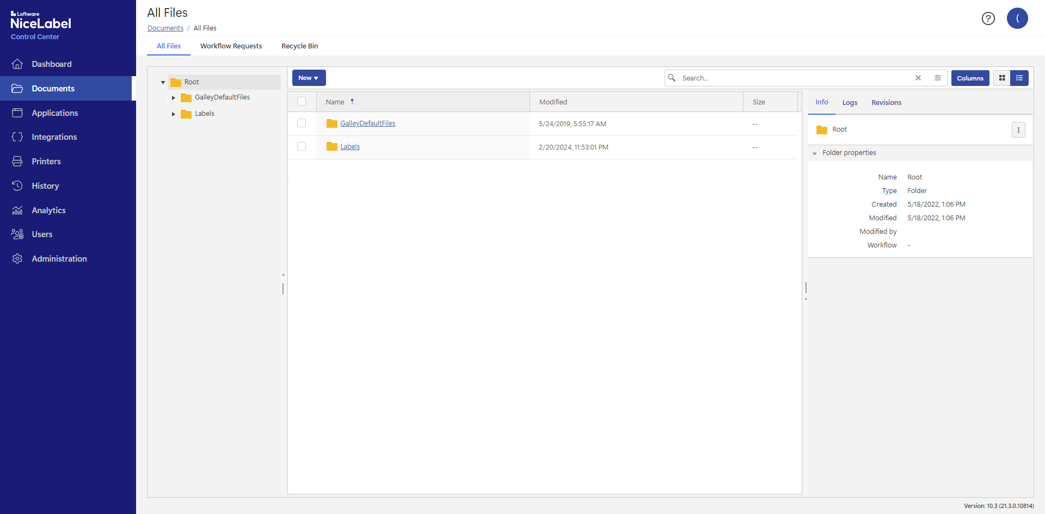This screenshot has height=514, width=1045.
Task: Open the Dashboard from the sidebar
Action: 52,64
